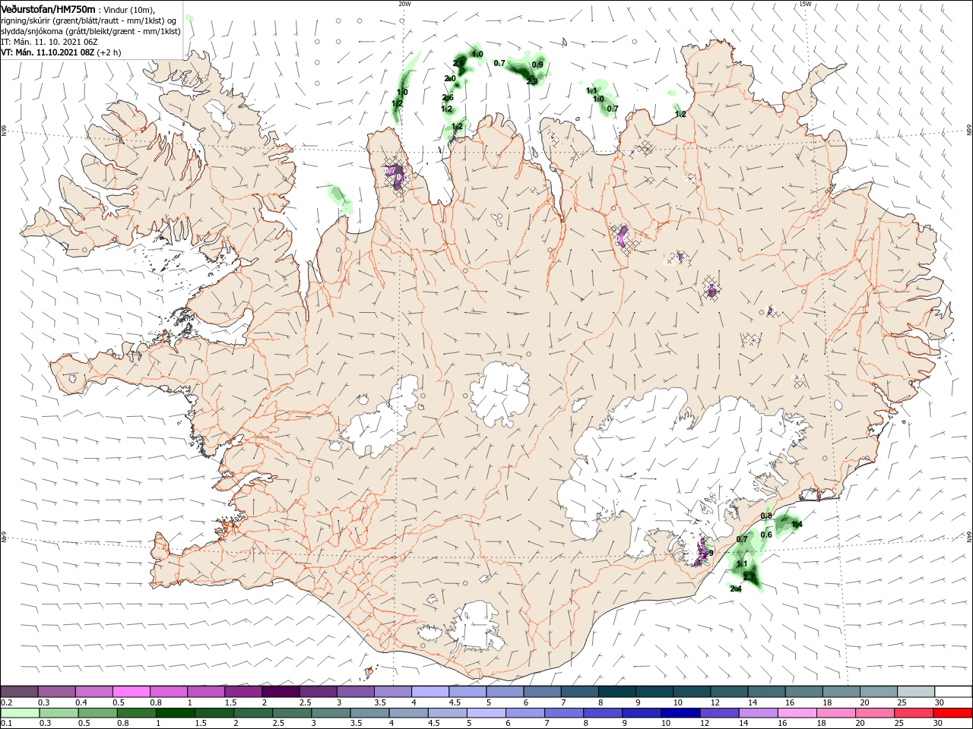Click the 1.1 value near the southeast coast

tap(743, 563)
